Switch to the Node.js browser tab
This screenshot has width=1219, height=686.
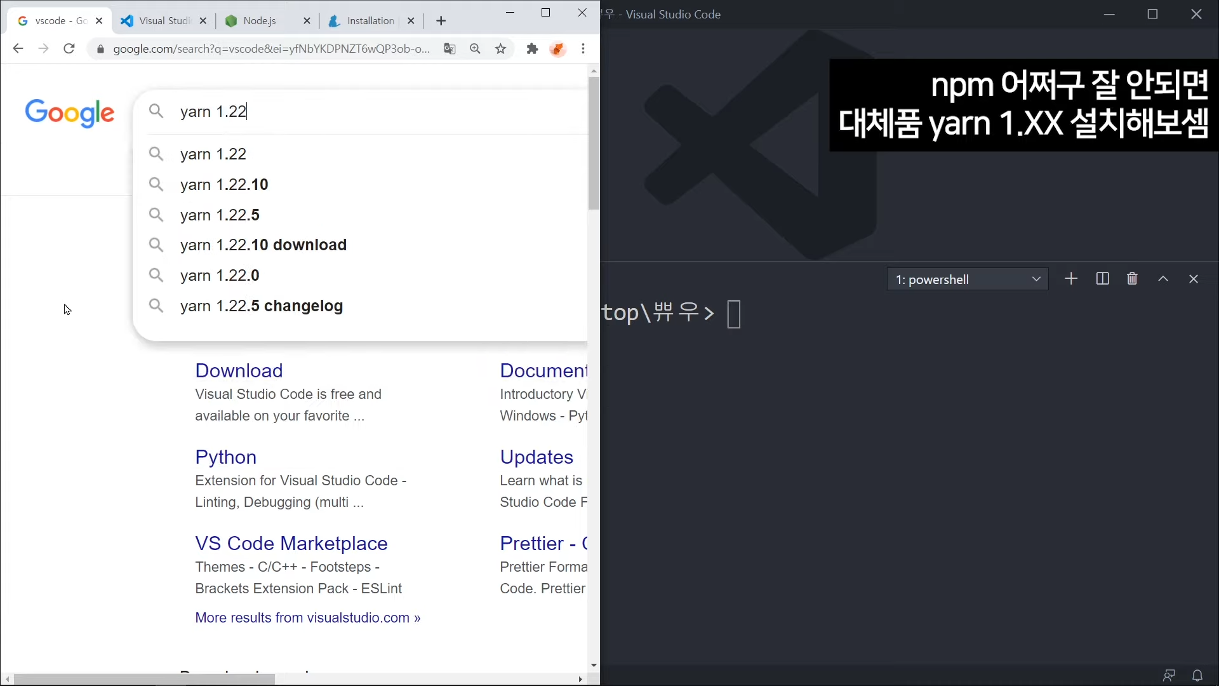click(260, 21)
